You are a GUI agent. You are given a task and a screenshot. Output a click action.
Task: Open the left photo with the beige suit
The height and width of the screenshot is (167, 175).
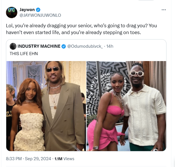pyautogui.click(x=46, y=106)
